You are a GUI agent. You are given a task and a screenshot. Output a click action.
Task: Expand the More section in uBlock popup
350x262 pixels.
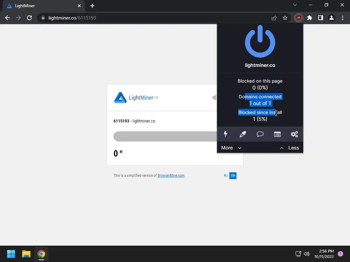coord(231,148)
